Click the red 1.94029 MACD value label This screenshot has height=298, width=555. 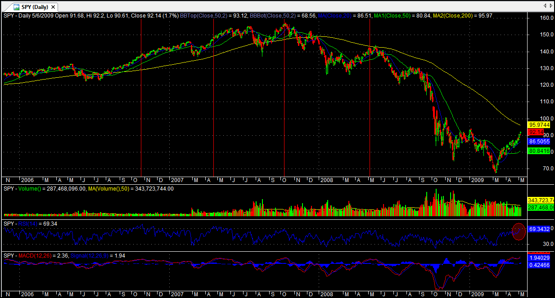pyautogui.click(x=540, y=258)
